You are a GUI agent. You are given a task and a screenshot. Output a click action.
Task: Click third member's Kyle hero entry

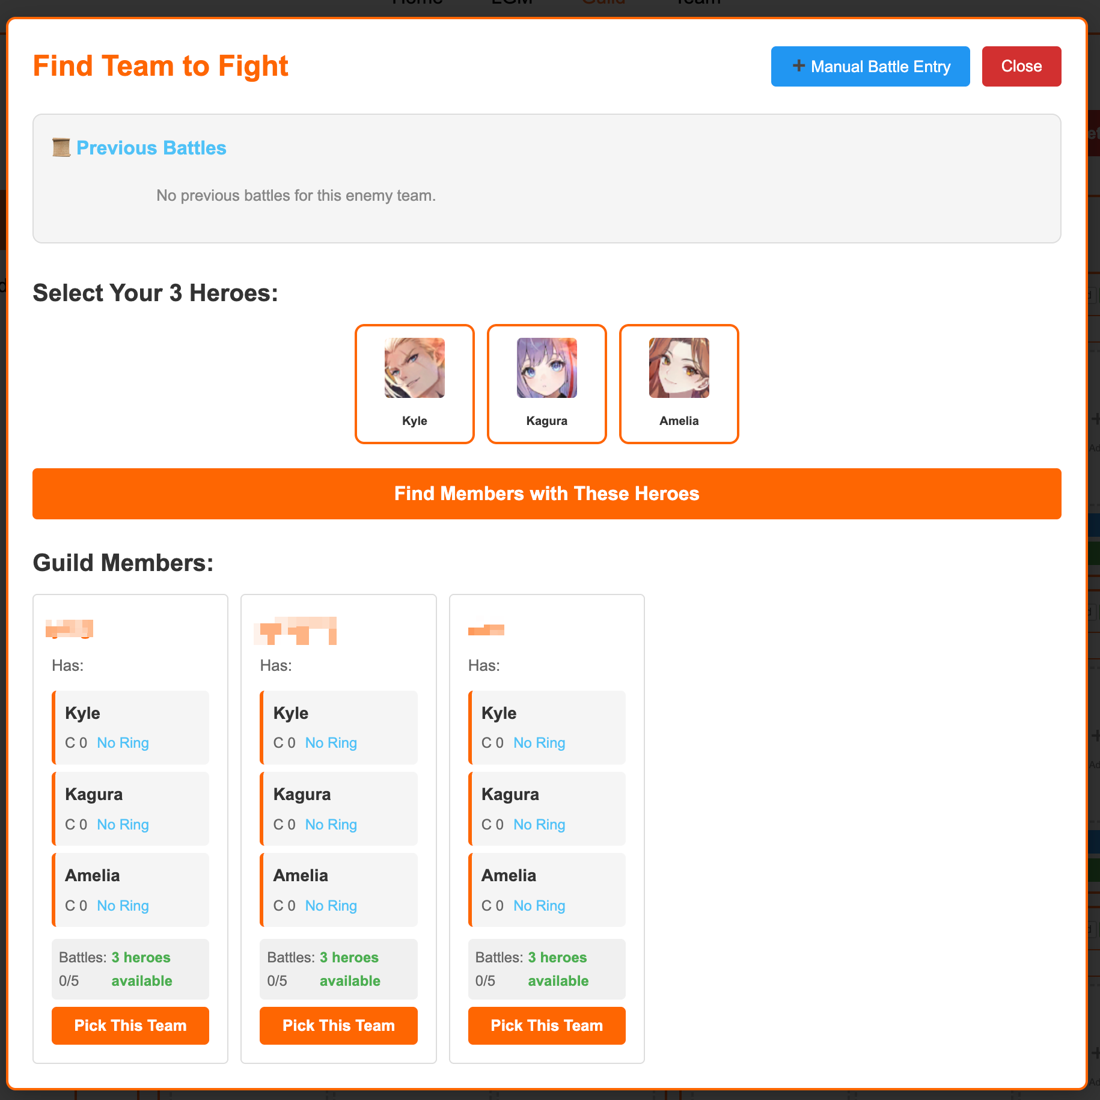click(x=547, y=727)
